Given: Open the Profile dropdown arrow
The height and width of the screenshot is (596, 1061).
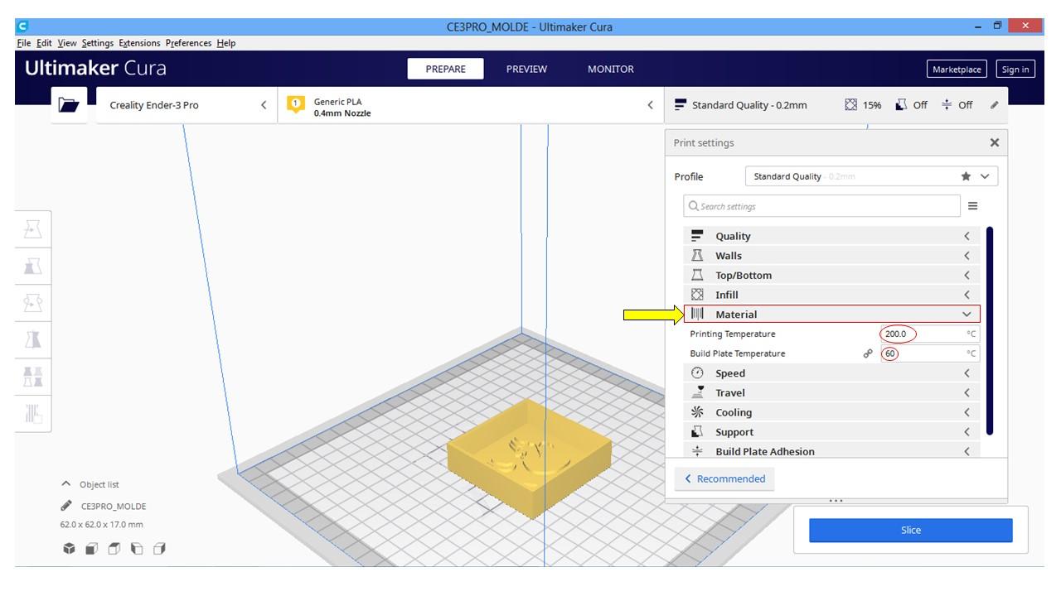Looking at the screenshot, I should (x=985, y=176).
